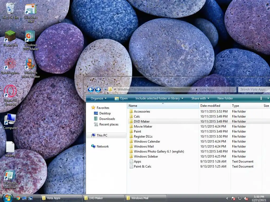
Task: Open Desktop in the navigation pane
Action: pos(103,113)
